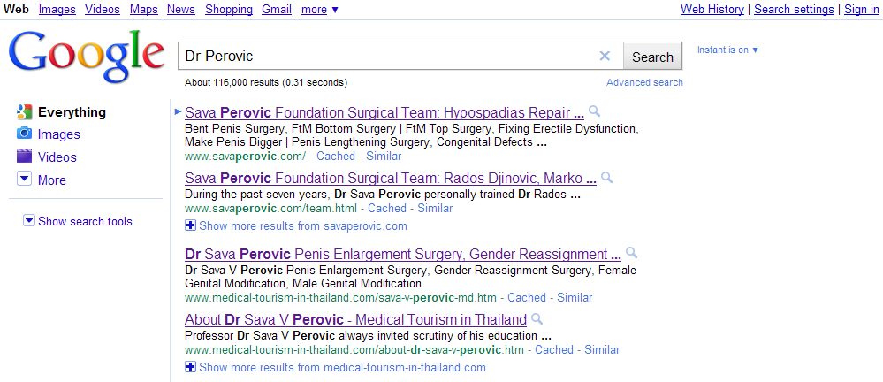The image size is (883, 382).
Task: Select the Videos icon in sidebar
Action: click(x=25, y=157)
